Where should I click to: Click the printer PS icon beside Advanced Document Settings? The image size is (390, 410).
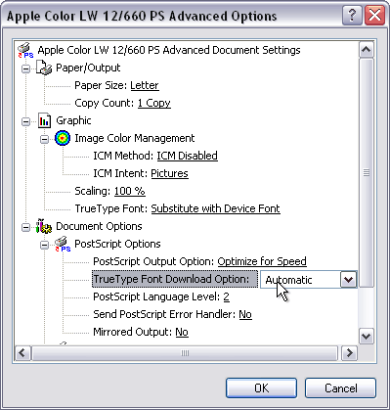pos(25,50)
